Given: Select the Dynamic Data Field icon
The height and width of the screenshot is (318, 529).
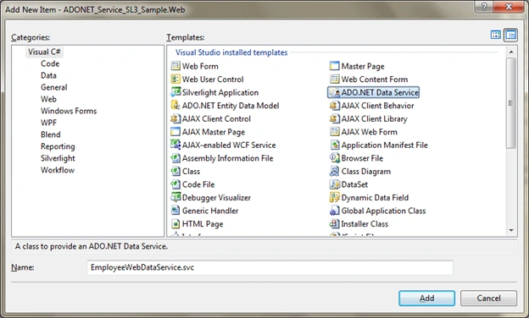Looking at the screenshot, I should click(x=334, y=197).
